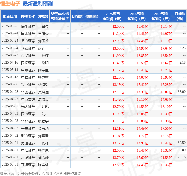Click 华创证券 institution cell
187x176 pixels.
point(28,92)
